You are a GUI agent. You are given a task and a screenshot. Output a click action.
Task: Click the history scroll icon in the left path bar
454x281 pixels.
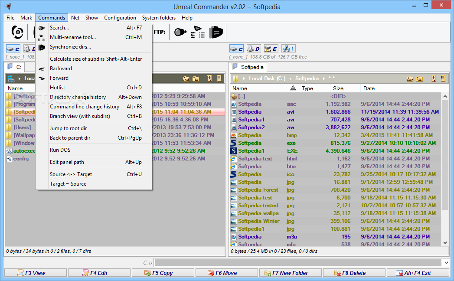pos(219,78)
